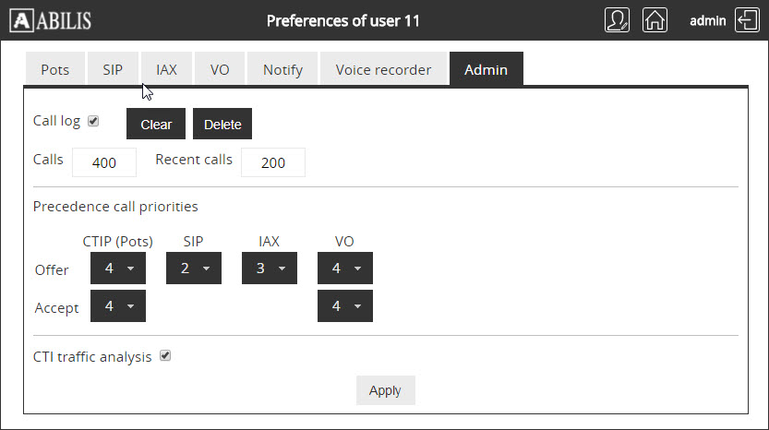Focus the Recent calls input field
The image size is (769, 430).
[273, 162]
